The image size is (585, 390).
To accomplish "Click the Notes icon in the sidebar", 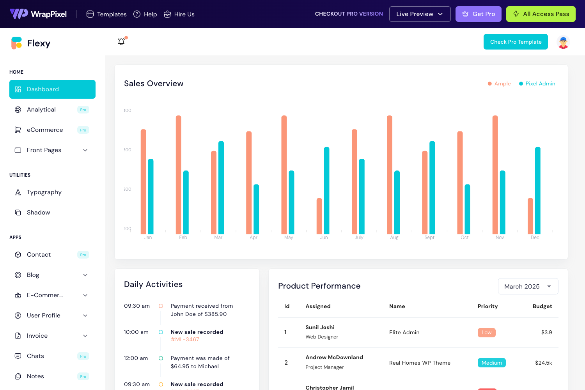I will (x=18, y=376).
